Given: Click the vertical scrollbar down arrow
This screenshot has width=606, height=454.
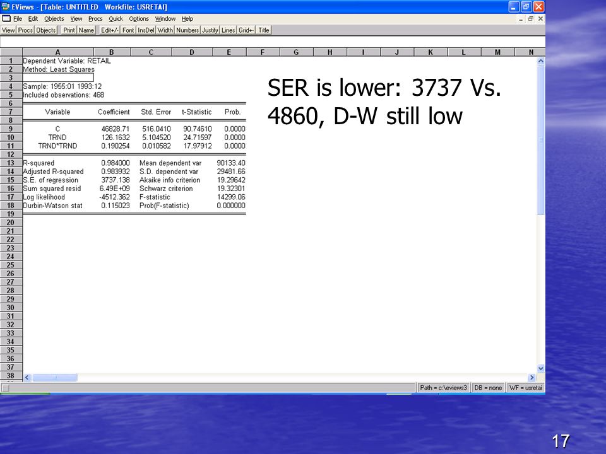Looking at the screenshot, I should (541, 368).
